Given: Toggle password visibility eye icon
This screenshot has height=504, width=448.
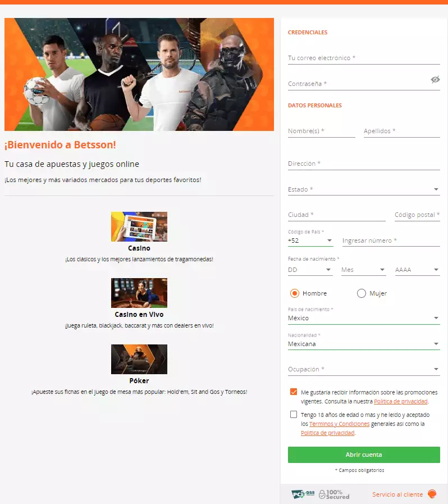Looking at the screenshot, I should point(435,79).
